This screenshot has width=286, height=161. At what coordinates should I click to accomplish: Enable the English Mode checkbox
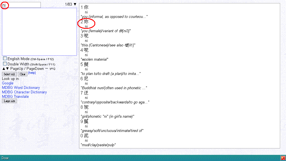[x=5, y=58]
